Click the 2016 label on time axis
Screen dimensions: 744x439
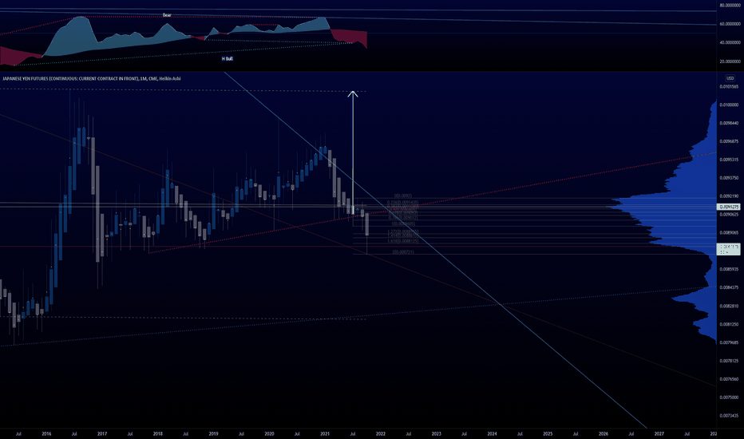click(x=46, y=433)
